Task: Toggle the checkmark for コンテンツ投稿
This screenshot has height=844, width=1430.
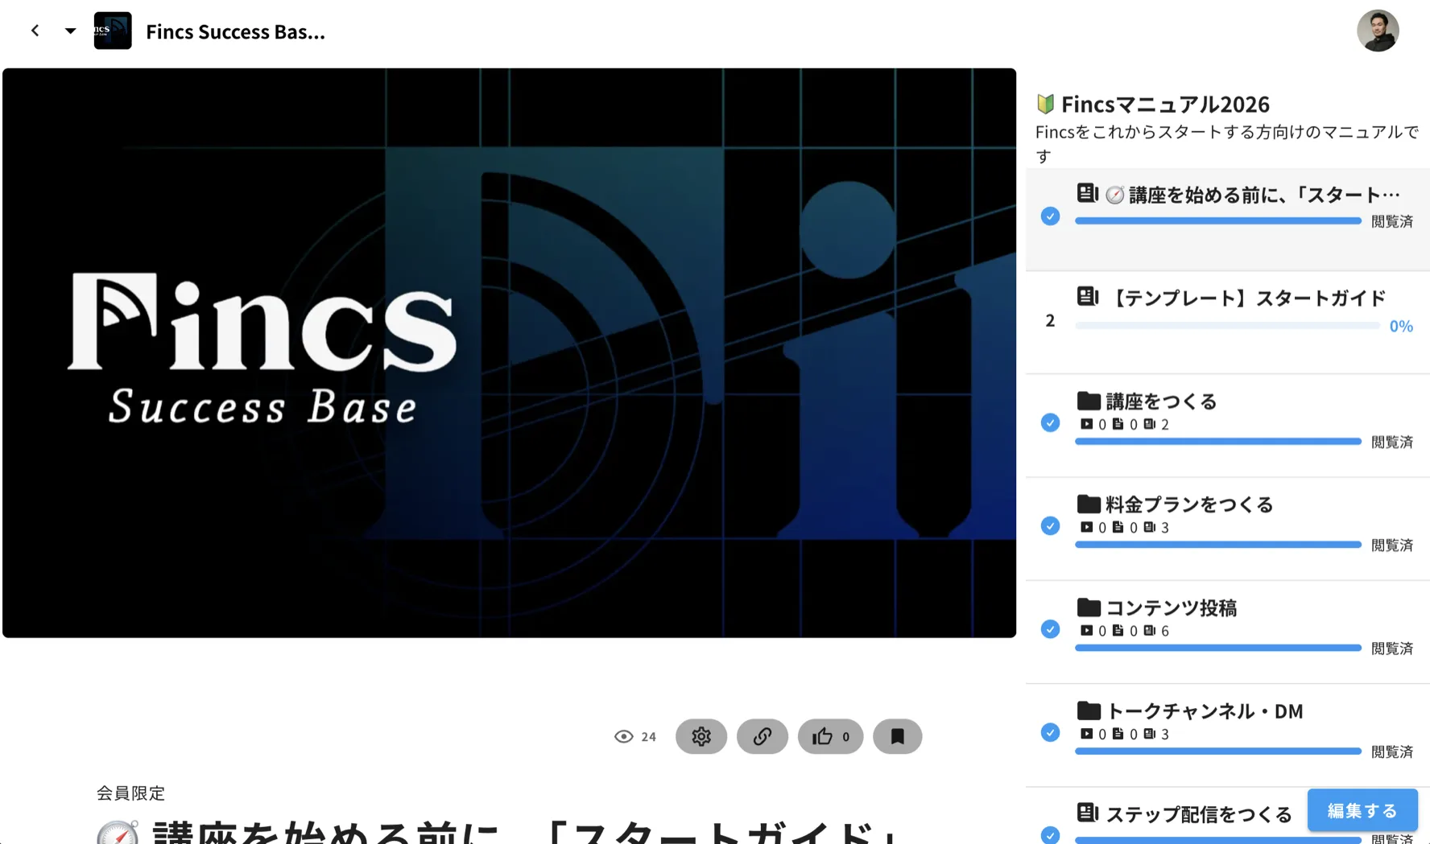Action: [x=1050, y=629]
